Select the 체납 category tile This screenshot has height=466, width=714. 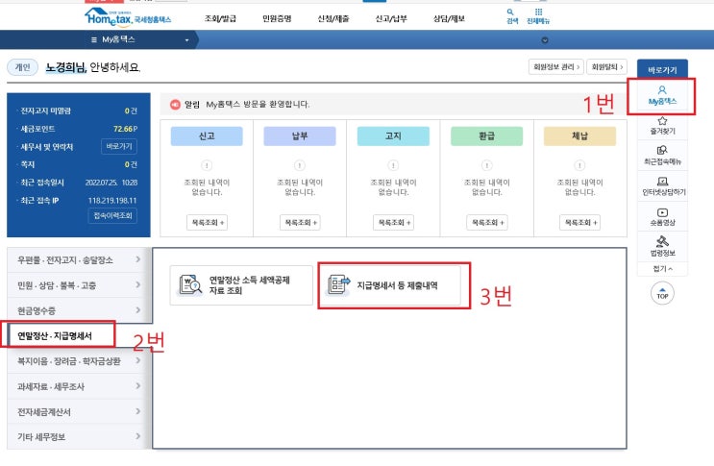(x=579, y=136)
